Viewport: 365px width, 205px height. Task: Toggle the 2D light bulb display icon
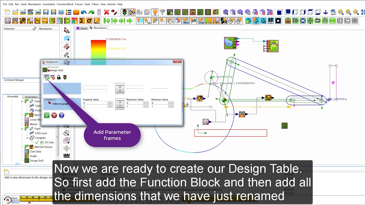tap(231, 21)
